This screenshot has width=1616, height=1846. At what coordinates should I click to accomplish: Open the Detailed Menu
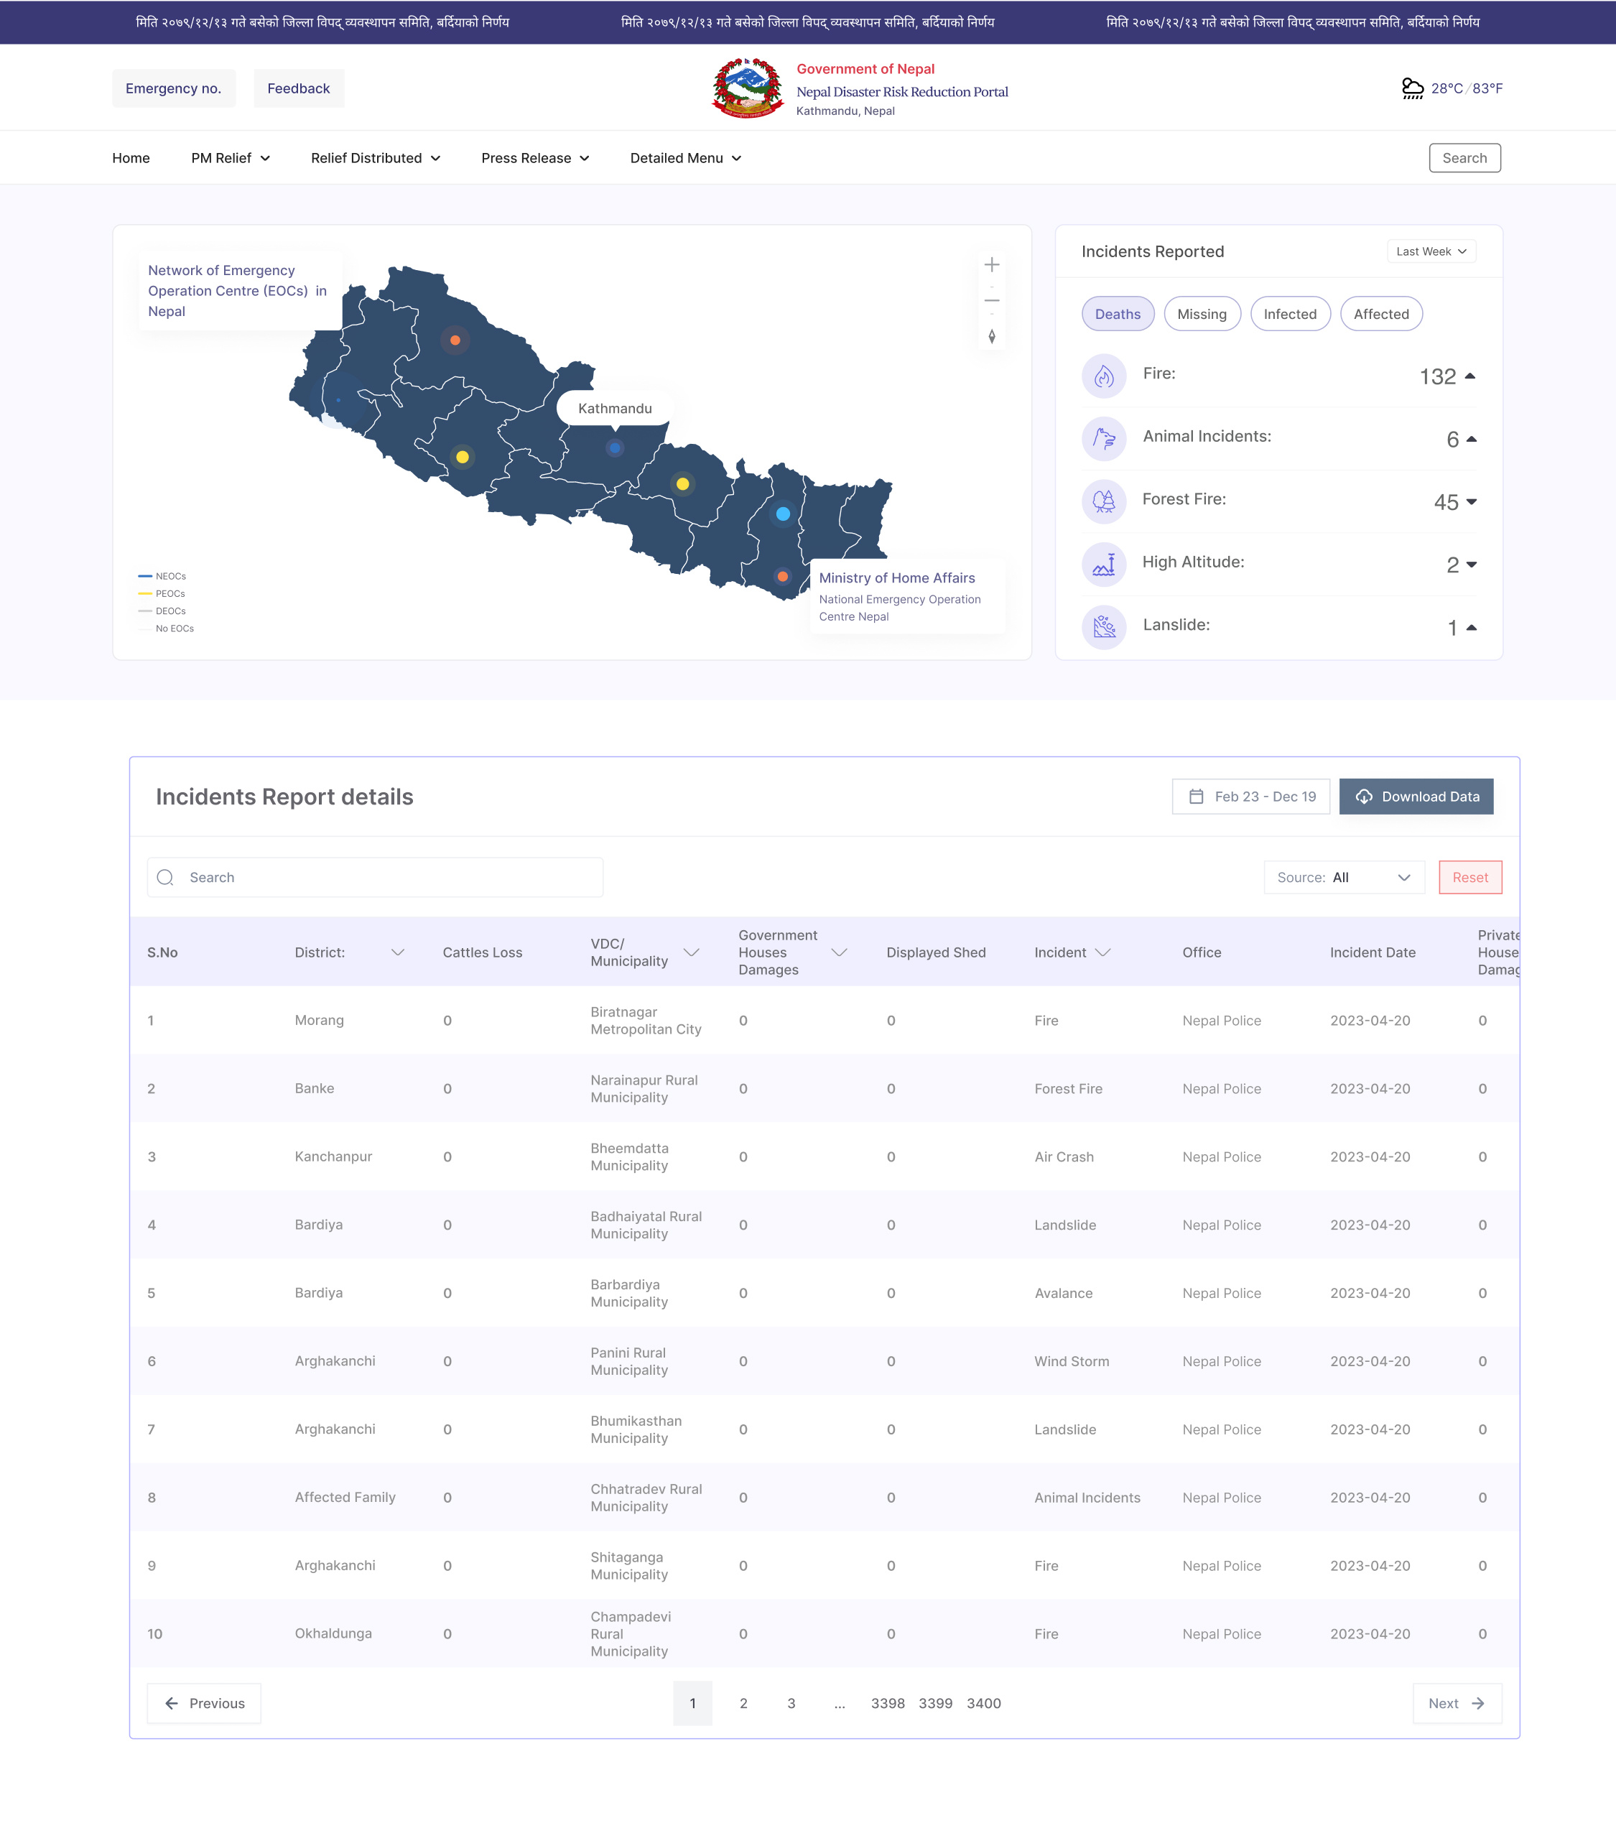pos(684,158)
